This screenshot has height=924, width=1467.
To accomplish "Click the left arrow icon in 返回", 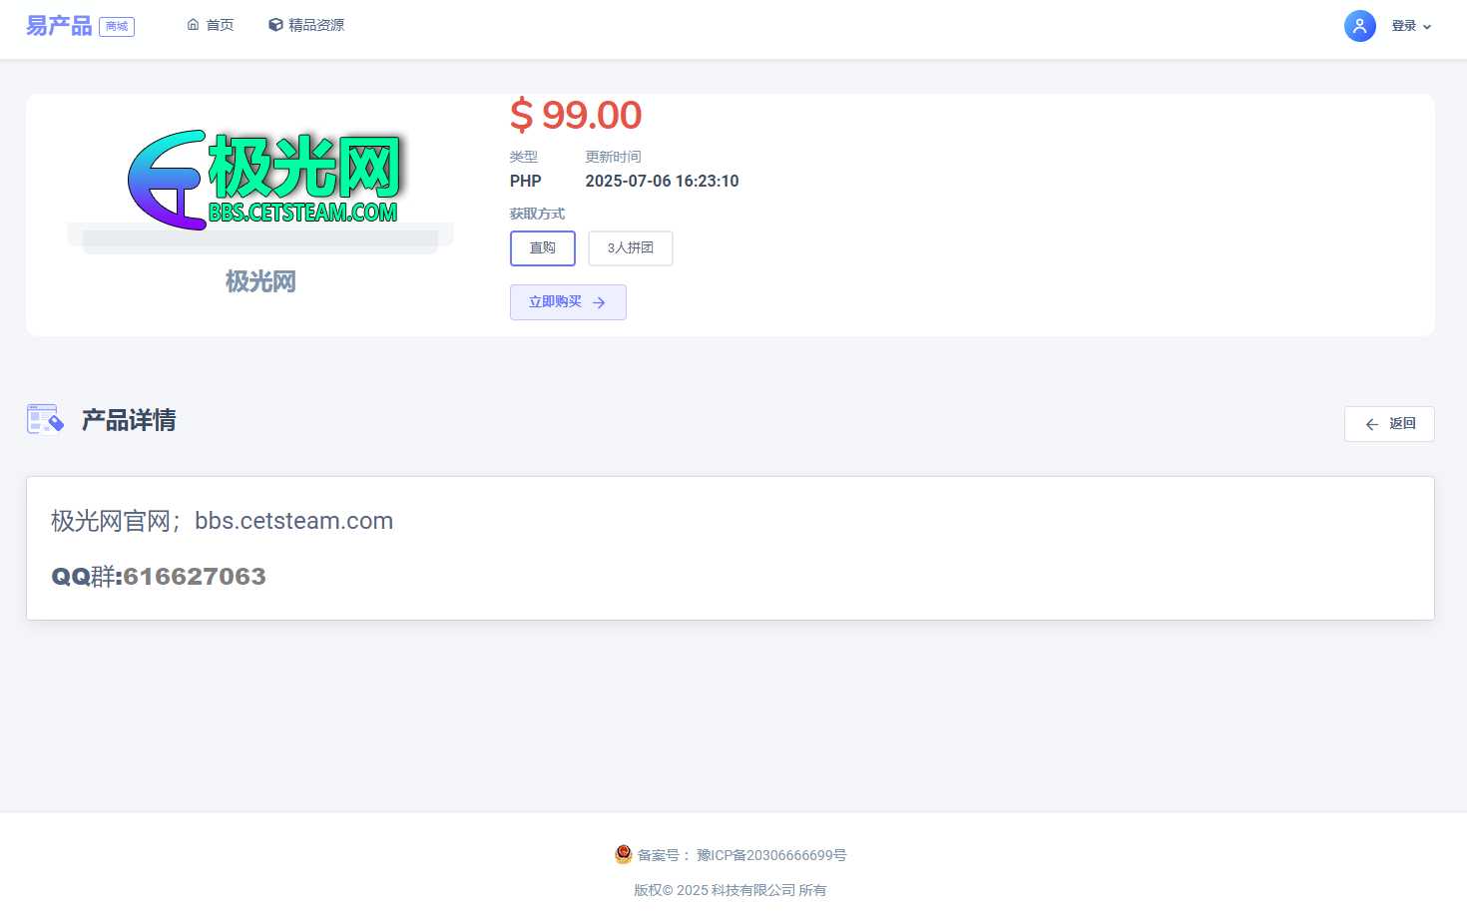I will coord(1372,424).
